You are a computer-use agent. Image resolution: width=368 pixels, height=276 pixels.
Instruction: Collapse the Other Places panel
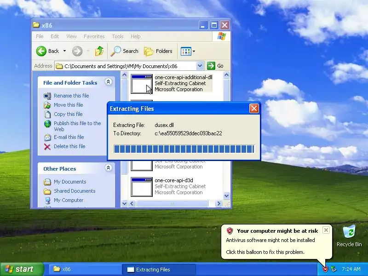108,168
